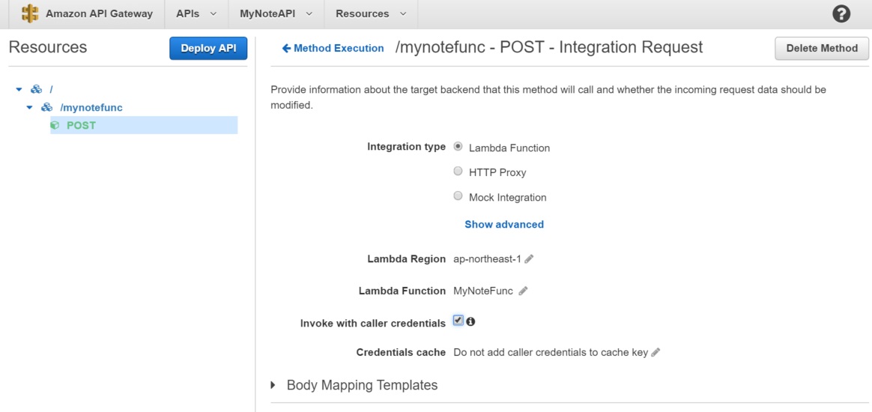Click the Lambda Region label
The image size is (872, 412).
tap(407, 259)
